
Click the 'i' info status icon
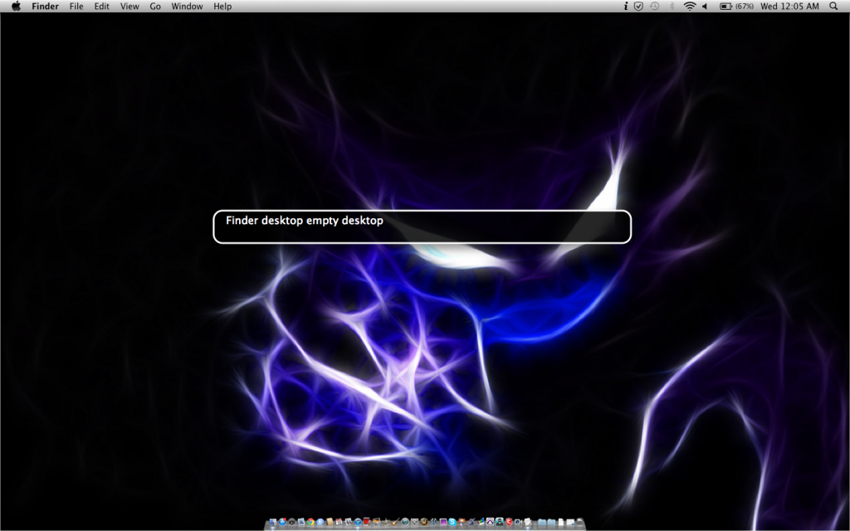(626, 7)
